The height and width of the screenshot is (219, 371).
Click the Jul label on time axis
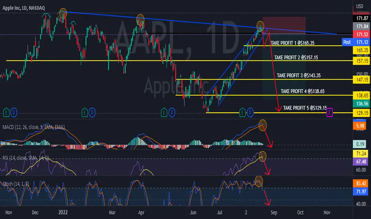coord(220,212)
